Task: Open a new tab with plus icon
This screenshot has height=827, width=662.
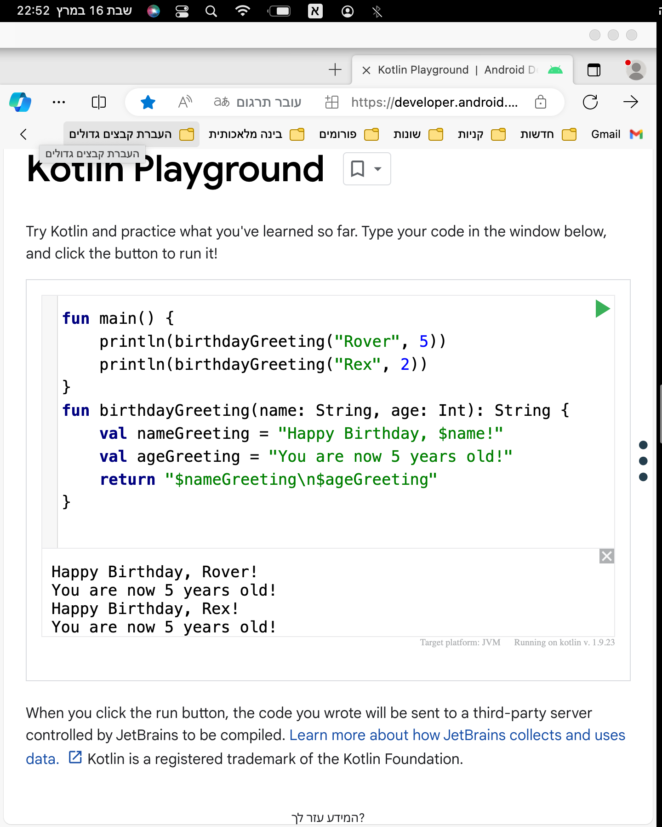Action: click(x=335, y=69)
